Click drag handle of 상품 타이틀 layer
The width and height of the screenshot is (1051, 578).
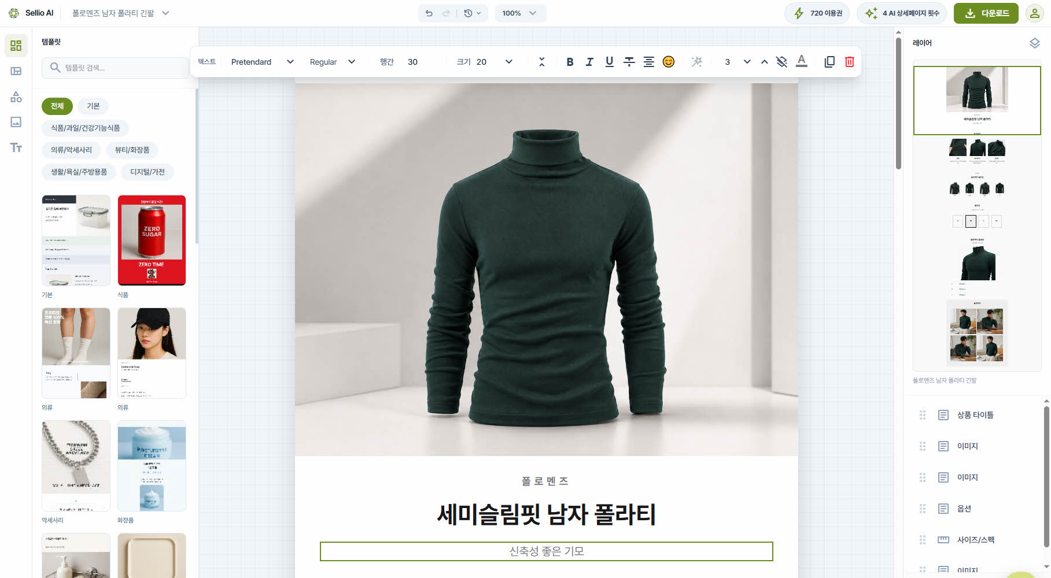923,415
